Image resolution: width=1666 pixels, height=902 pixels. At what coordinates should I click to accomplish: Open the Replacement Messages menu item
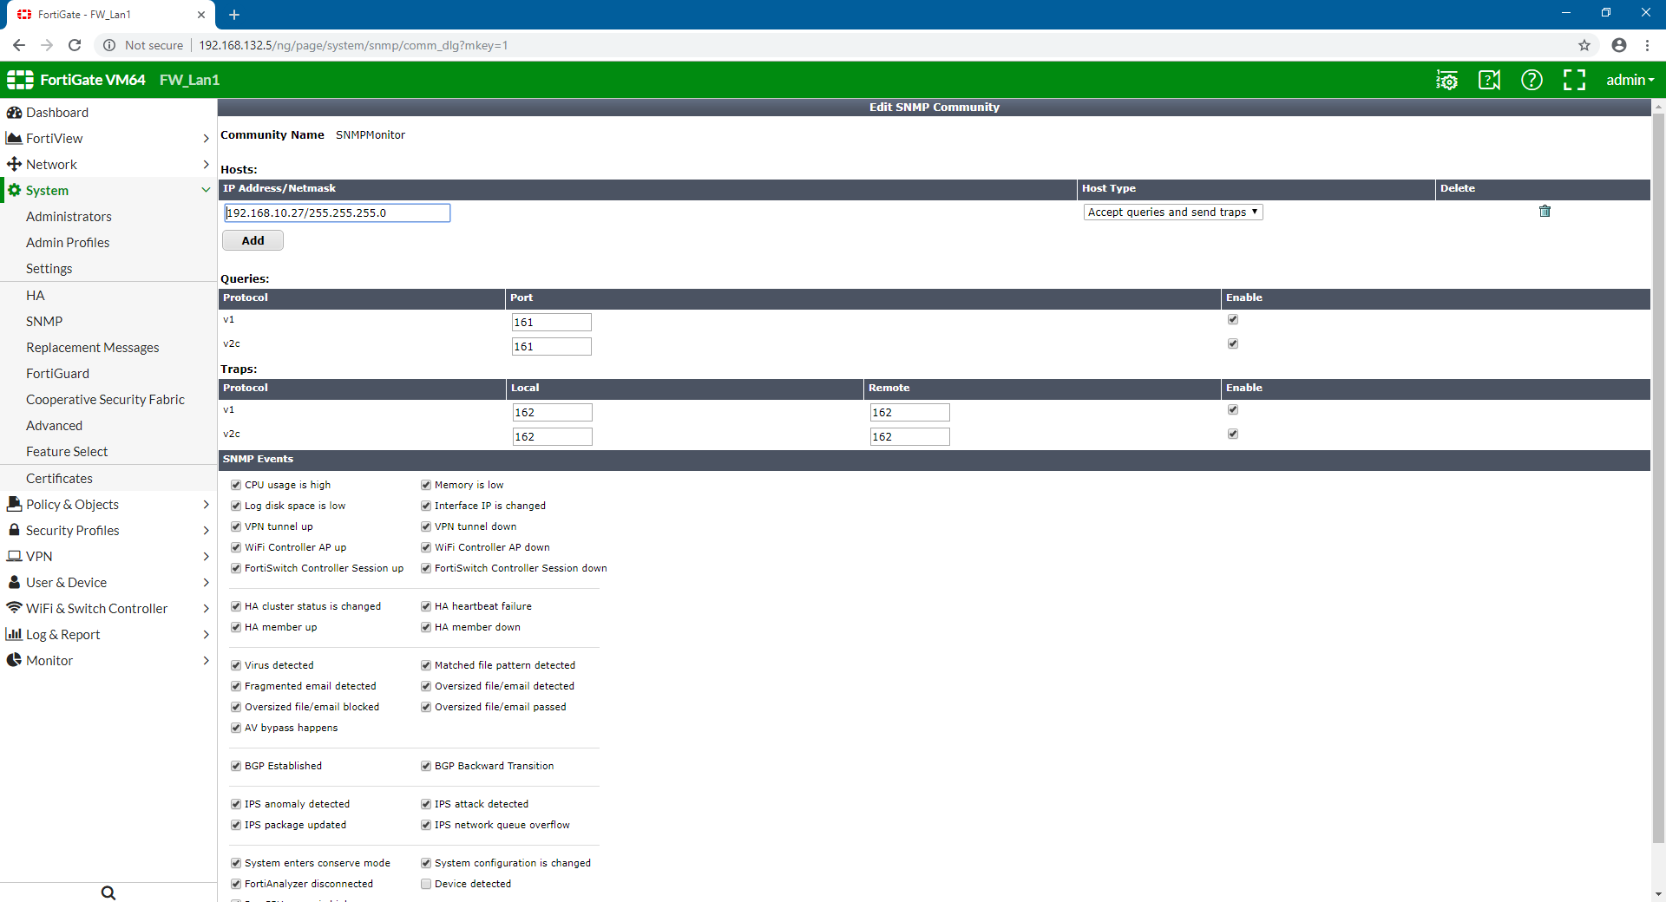(93, 348)
